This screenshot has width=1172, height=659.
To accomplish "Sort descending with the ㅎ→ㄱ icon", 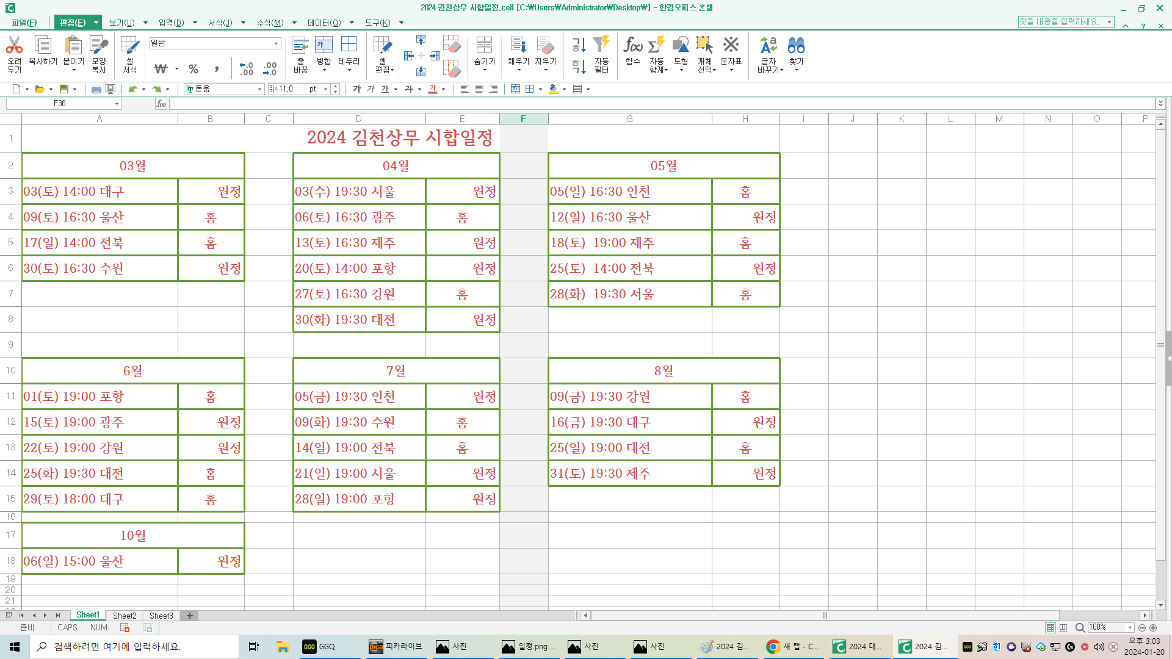I will [579, 67].
